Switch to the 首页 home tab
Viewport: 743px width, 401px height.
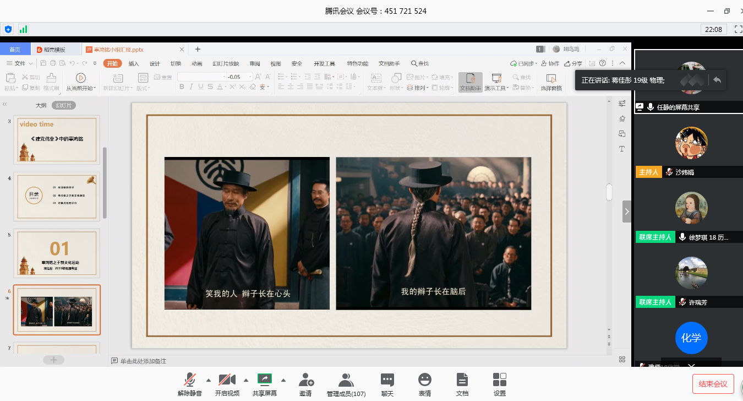(15, 50)
